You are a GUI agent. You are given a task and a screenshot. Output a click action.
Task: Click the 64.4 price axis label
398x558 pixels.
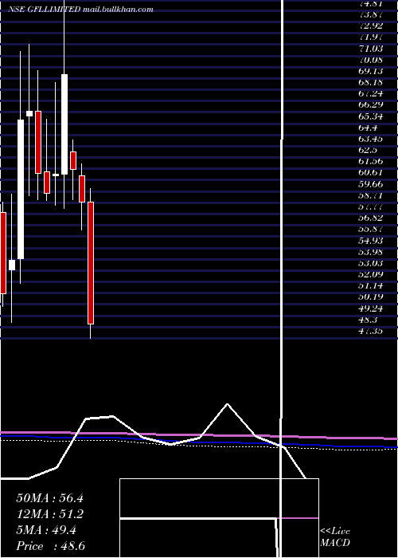pos(368,128)
